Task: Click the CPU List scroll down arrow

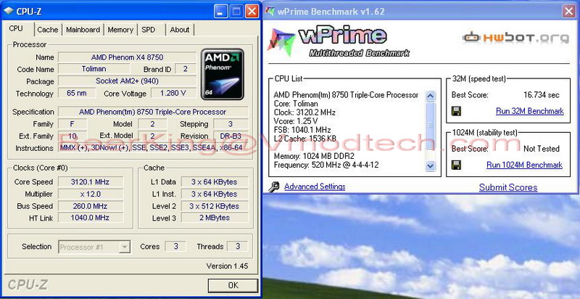Action: click(x=430, y=165)
